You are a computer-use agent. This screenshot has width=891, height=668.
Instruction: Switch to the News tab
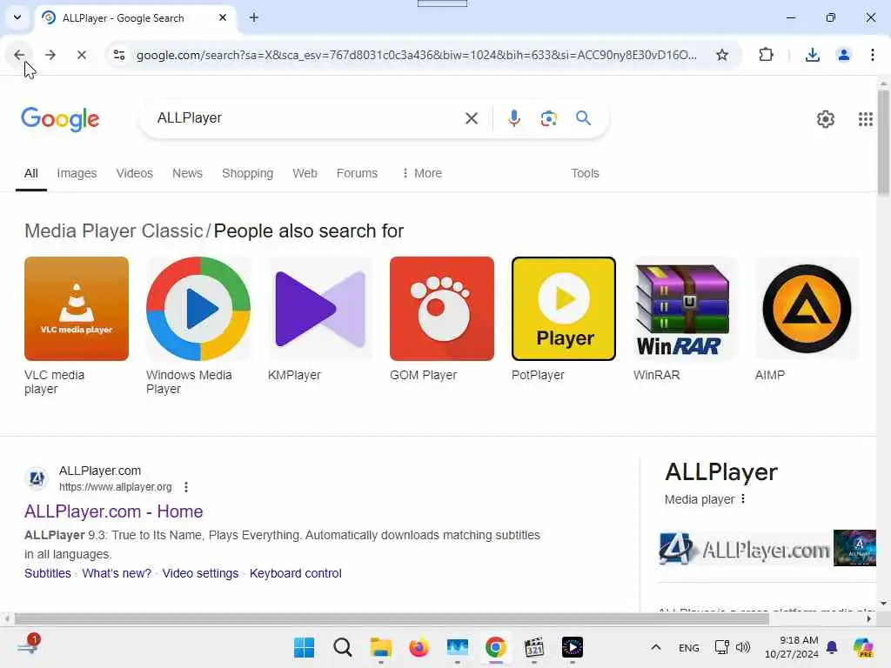coord(188,173)
